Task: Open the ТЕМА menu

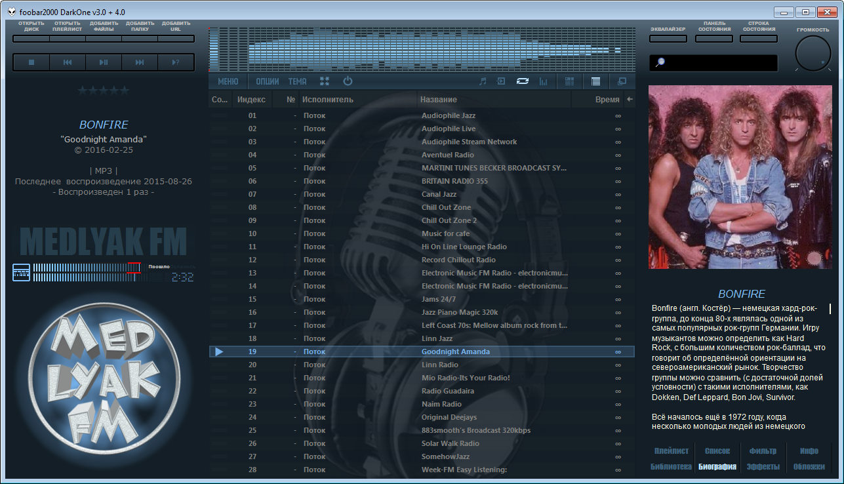Action: (x=297, y=81)
